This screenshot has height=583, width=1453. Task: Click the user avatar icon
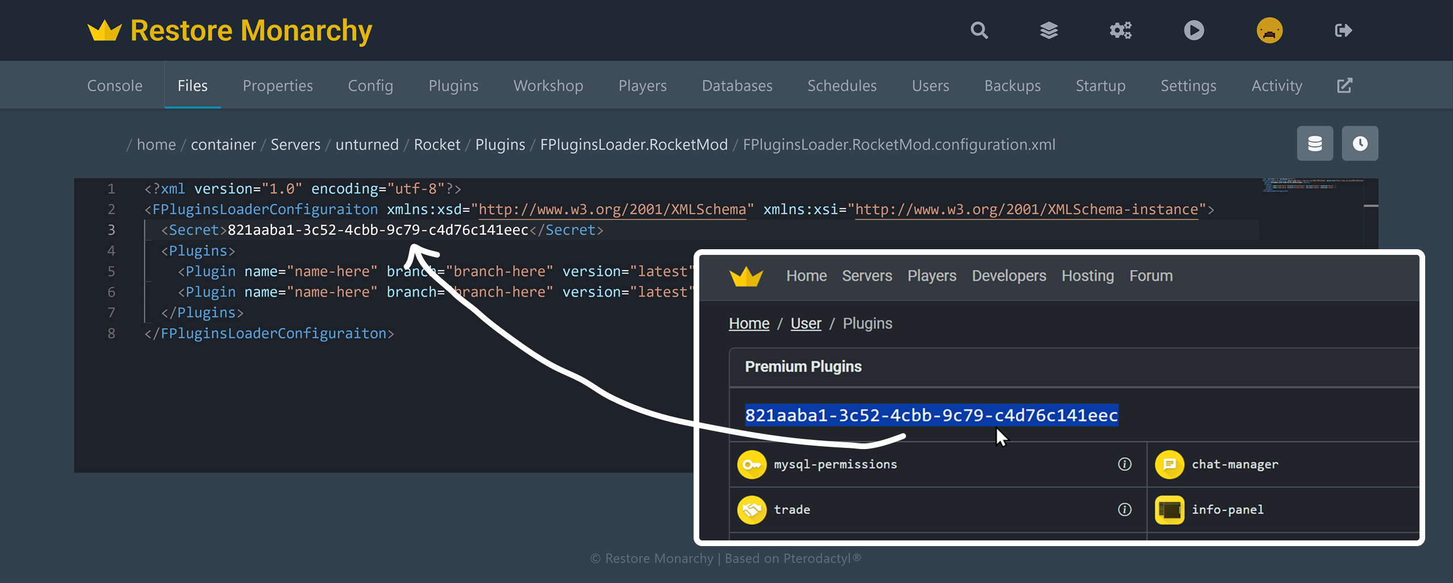[1270, 30]
